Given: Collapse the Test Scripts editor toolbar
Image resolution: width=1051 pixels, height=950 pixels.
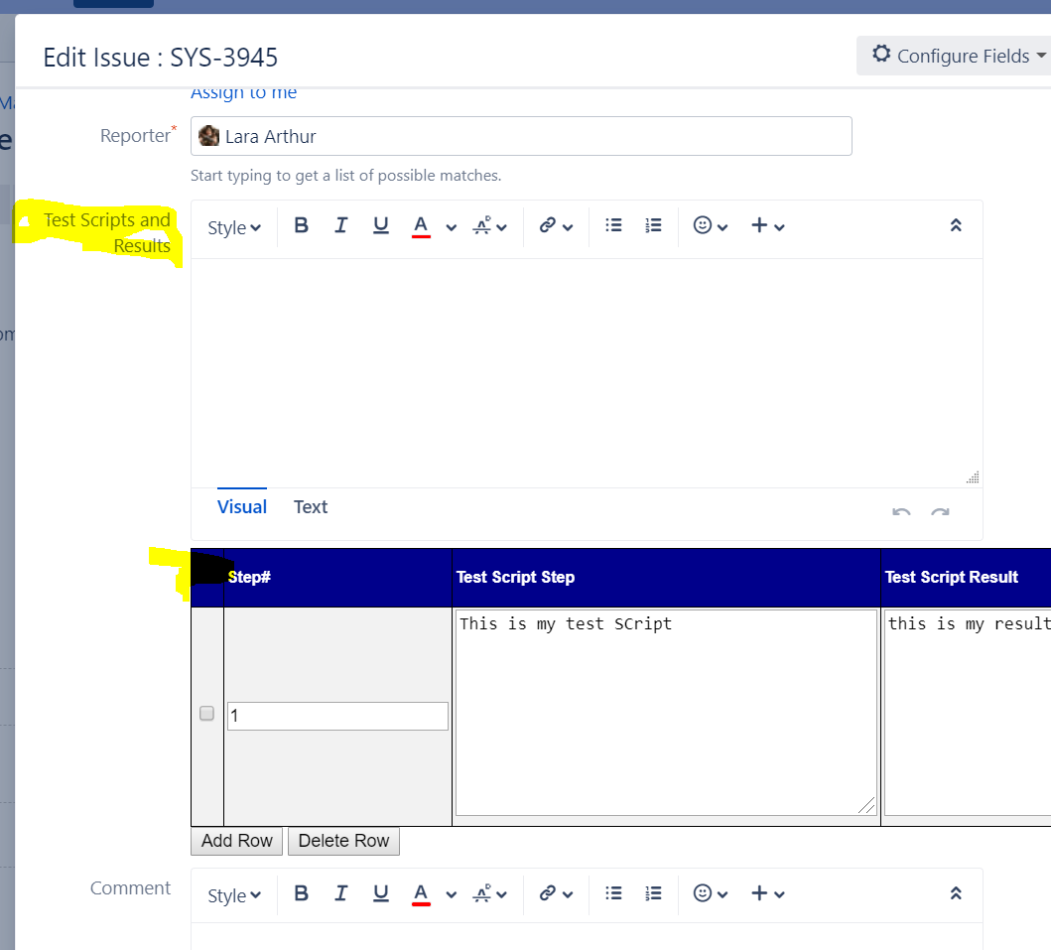Looking at the screenshot, I should pyautogui.click(x=956, y=225).
